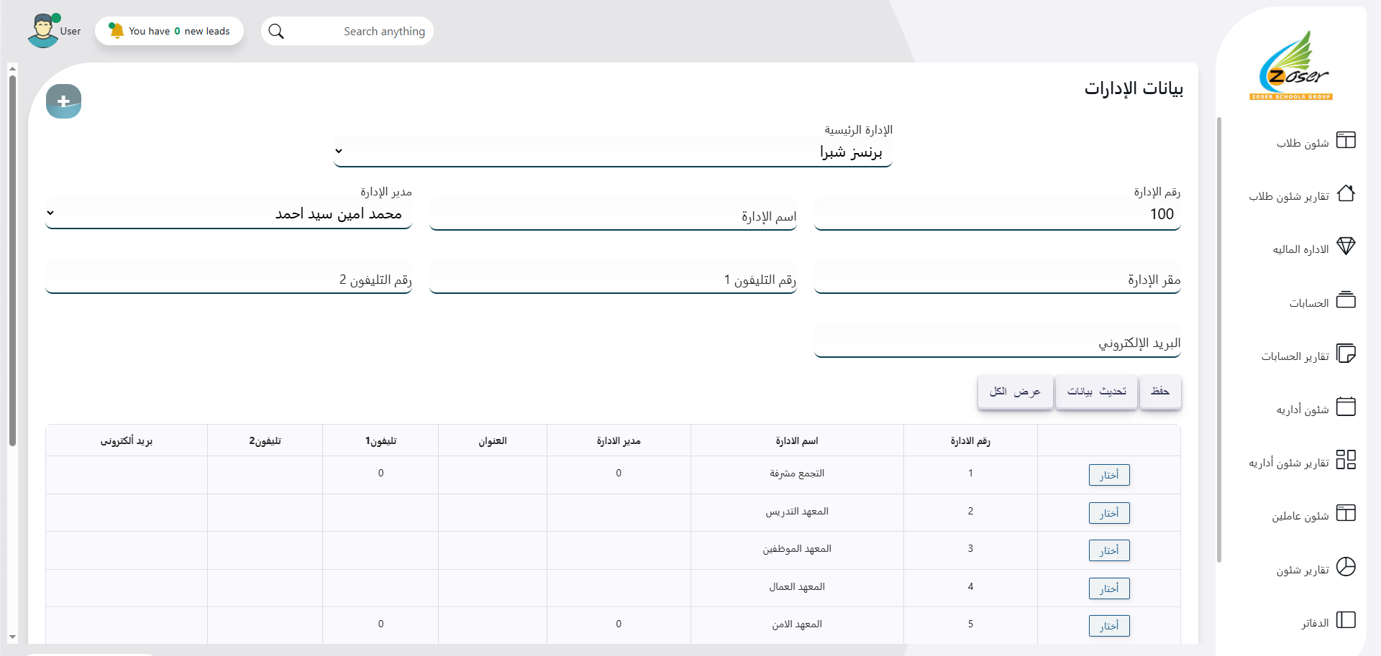Click the notification bell icon
1381x656 pixels.
116,30
